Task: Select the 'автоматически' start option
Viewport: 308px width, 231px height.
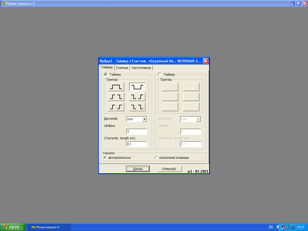Action: coord(105,158)
